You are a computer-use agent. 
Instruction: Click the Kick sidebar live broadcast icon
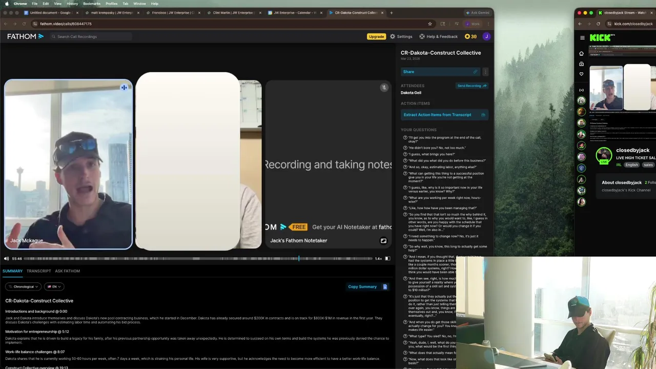pos(581,90)
